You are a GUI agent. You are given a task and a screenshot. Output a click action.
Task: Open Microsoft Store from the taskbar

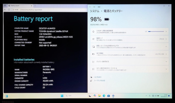coord(109,96)
